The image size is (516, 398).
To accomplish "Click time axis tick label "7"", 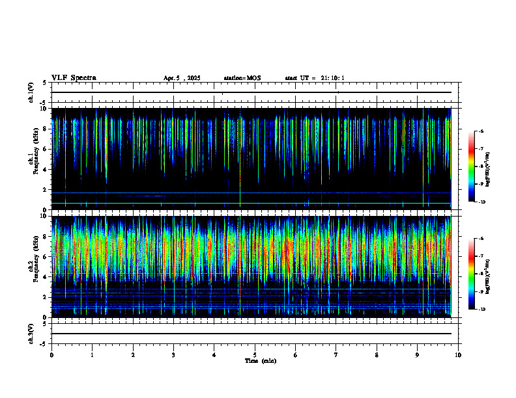I will click(x=336, y=355).
